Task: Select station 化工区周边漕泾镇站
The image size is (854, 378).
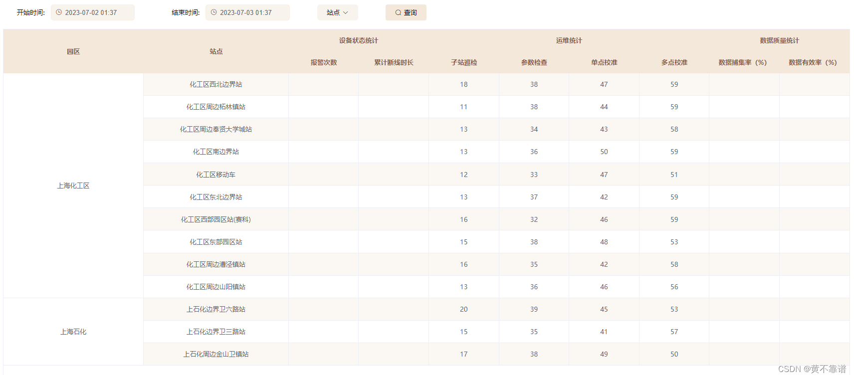Action: click(216, 264)
